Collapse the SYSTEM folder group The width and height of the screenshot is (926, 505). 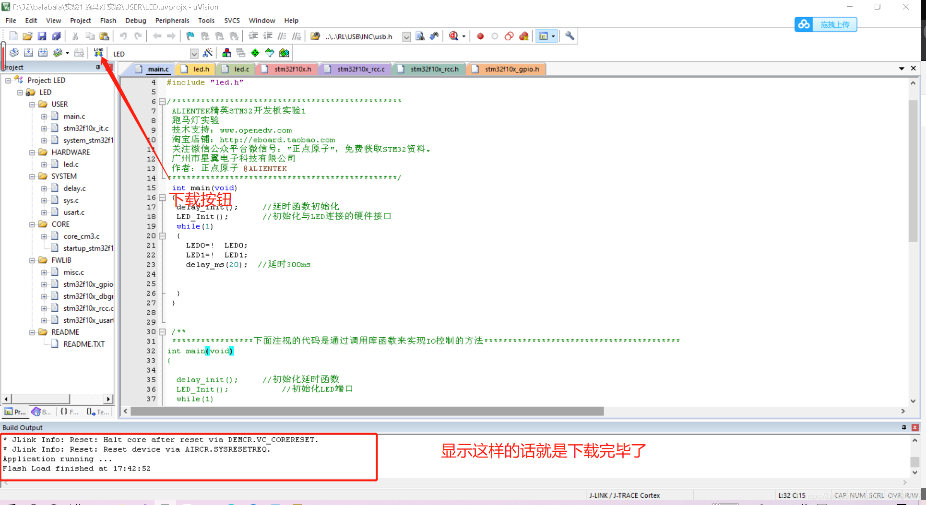click(32, 176)
